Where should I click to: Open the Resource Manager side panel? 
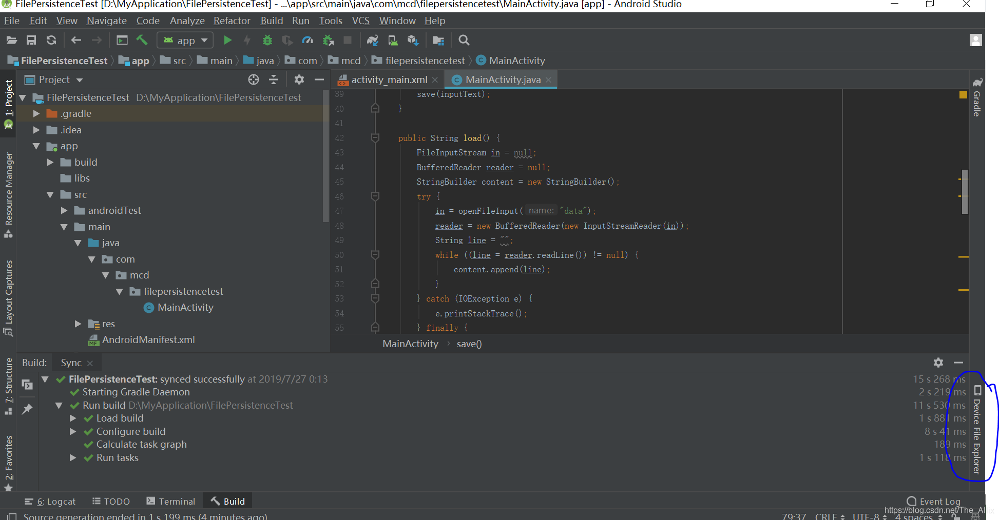click(8, 195)
